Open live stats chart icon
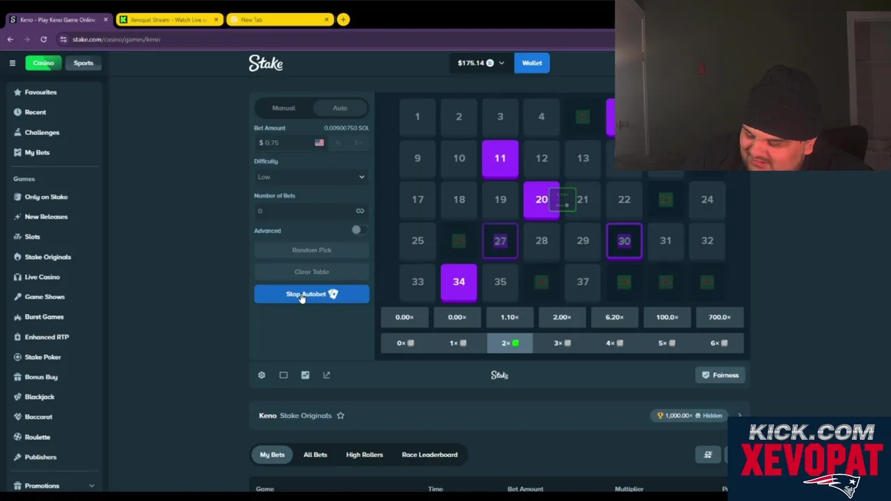 pyautogui.click(x=305, y=375)
